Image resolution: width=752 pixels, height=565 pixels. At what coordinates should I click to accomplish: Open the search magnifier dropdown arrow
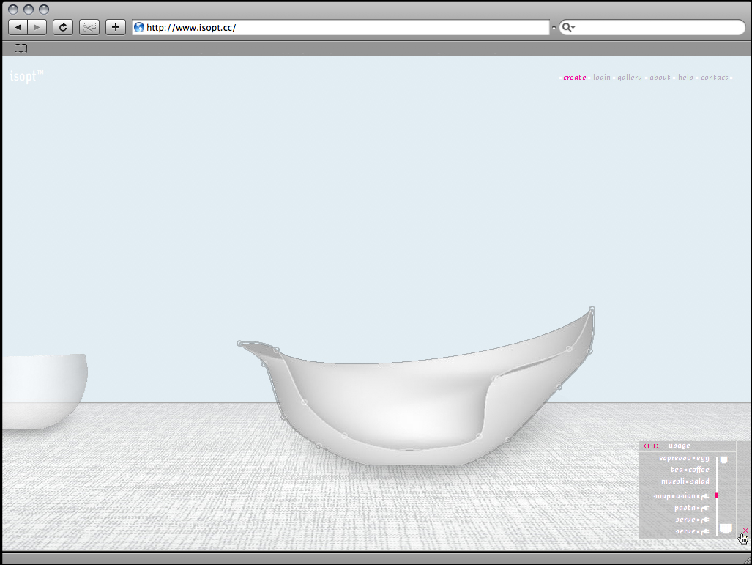pos(568,27)
